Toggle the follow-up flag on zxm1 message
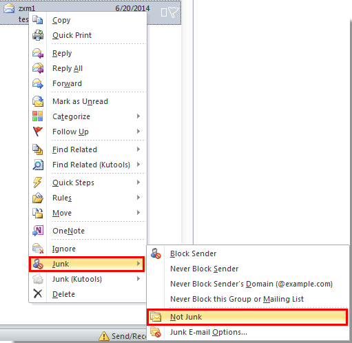 pyautogui.click(x=173, y=12)
